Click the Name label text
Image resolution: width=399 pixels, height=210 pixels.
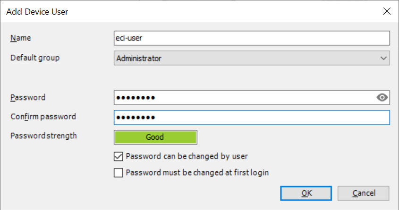coord(21,38)
